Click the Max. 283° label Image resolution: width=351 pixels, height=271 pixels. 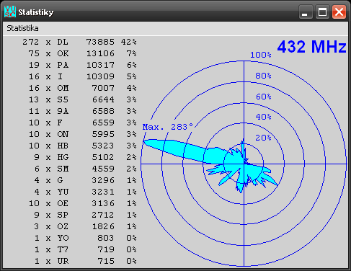[168, 127]
